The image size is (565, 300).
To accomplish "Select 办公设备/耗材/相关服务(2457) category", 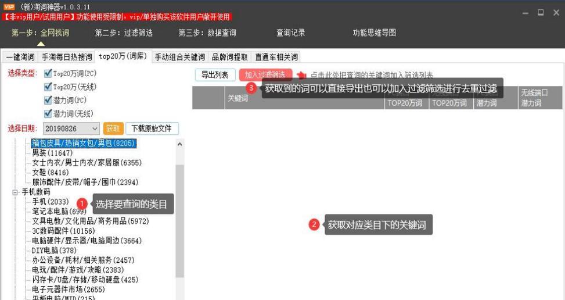I will (x=83, y=260).
